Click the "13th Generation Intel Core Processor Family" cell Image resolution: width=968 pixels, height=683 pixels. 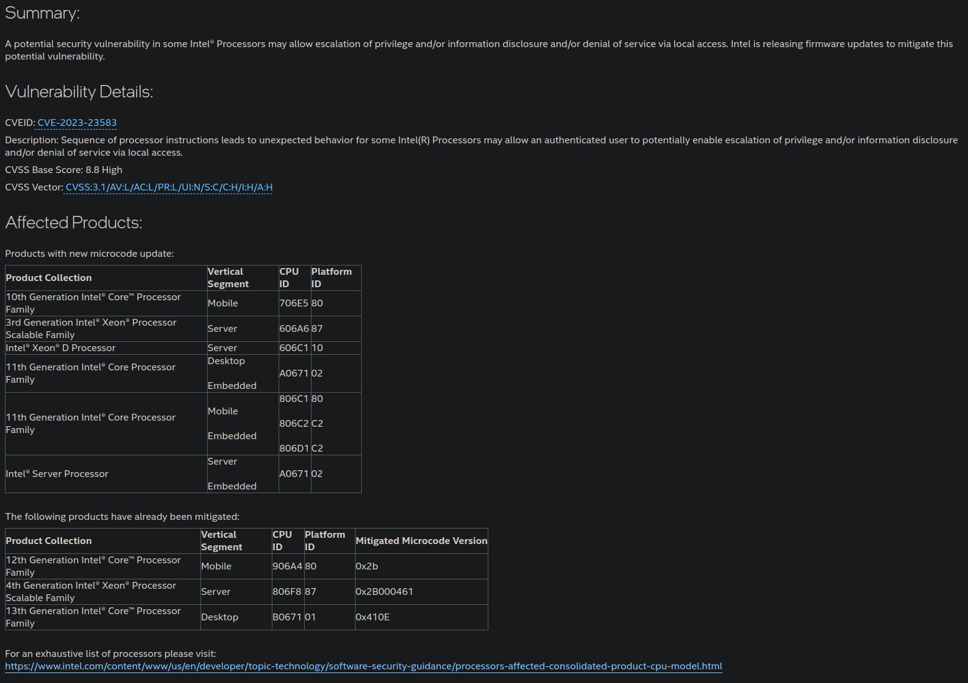click(103, 617)
